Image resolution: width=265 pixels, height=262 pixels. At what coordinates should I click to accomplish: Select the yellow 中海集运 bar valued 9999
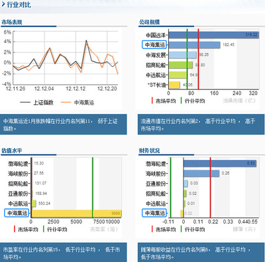tap(76, 214)
